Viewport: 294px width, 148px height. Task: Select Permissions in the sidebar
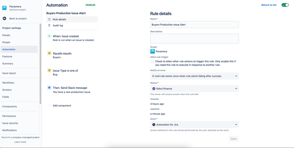pyautogui.click(x=9, y=116)
